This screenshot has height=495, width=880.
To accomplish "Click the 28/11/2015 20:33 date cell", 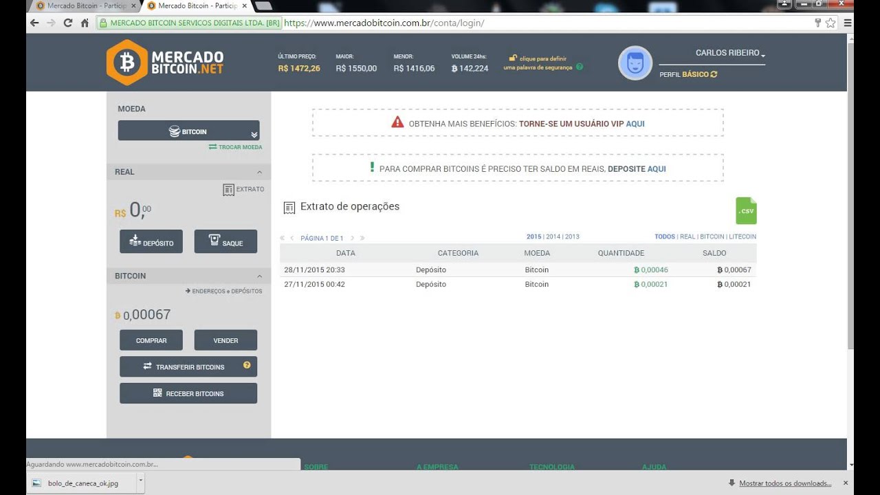I will 314,269.
